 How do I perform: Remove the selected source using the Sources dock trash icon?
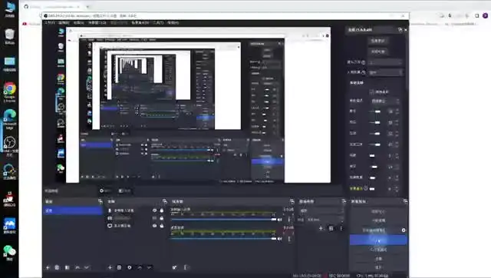(x=120, y=267)
